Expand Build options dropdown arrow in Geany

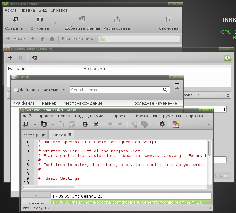pyautogui.click(x=154, y=125)
